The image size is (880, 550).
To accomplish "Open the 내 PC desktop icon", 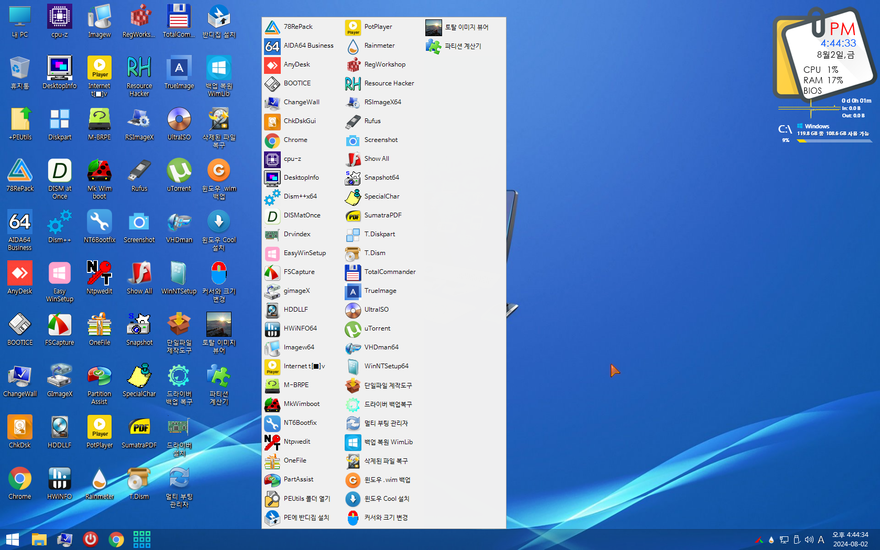I will 20,21.
